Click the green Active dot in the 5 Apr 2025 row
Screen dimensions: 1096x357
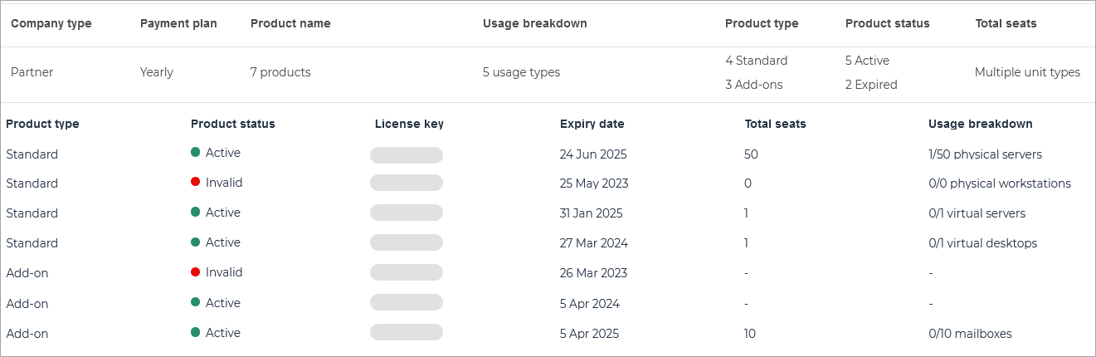(x=196, y=333)
